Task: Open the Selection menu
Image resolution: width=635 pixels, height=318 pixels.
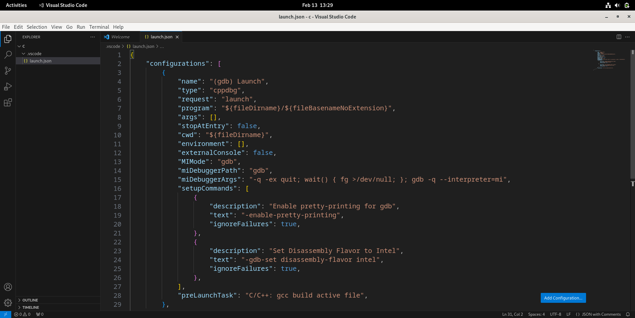Action: click(x=37, y=27)
